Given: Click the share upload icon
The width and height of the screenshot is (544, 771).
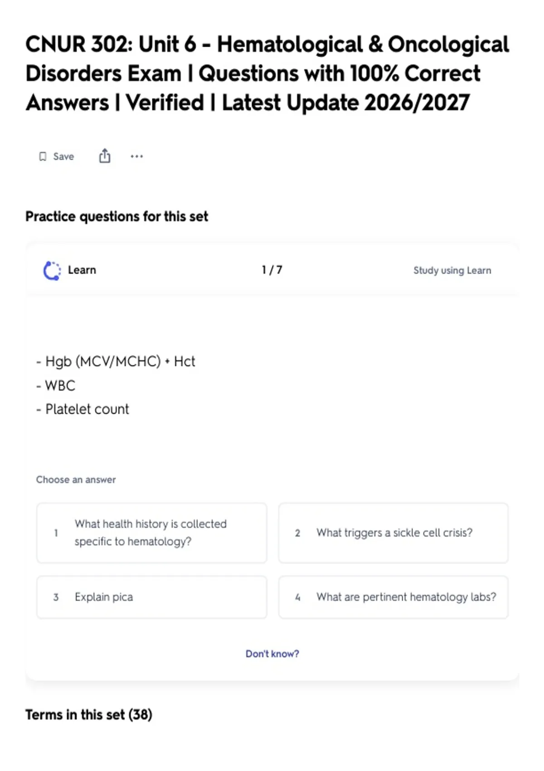Looking at the screenshot, I should 105,156.
